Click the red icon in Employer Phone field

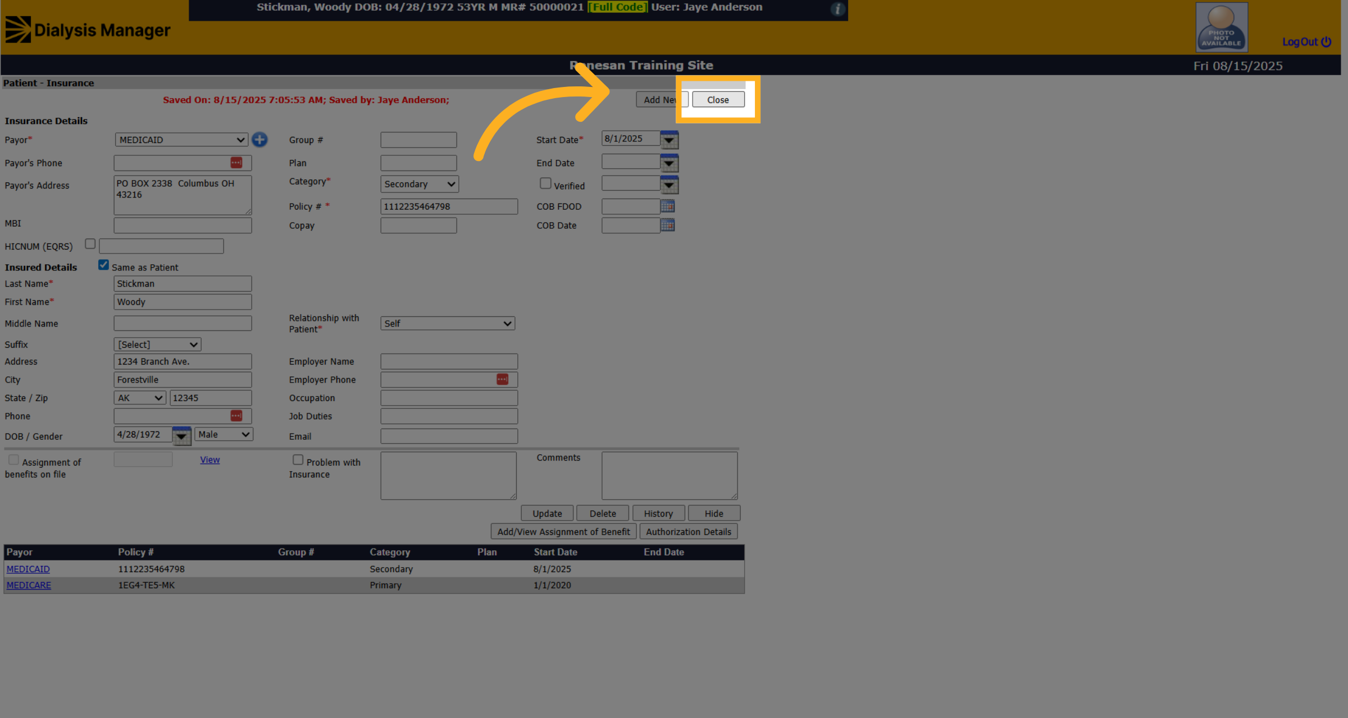pyautogui.click(x=502, y=379)
